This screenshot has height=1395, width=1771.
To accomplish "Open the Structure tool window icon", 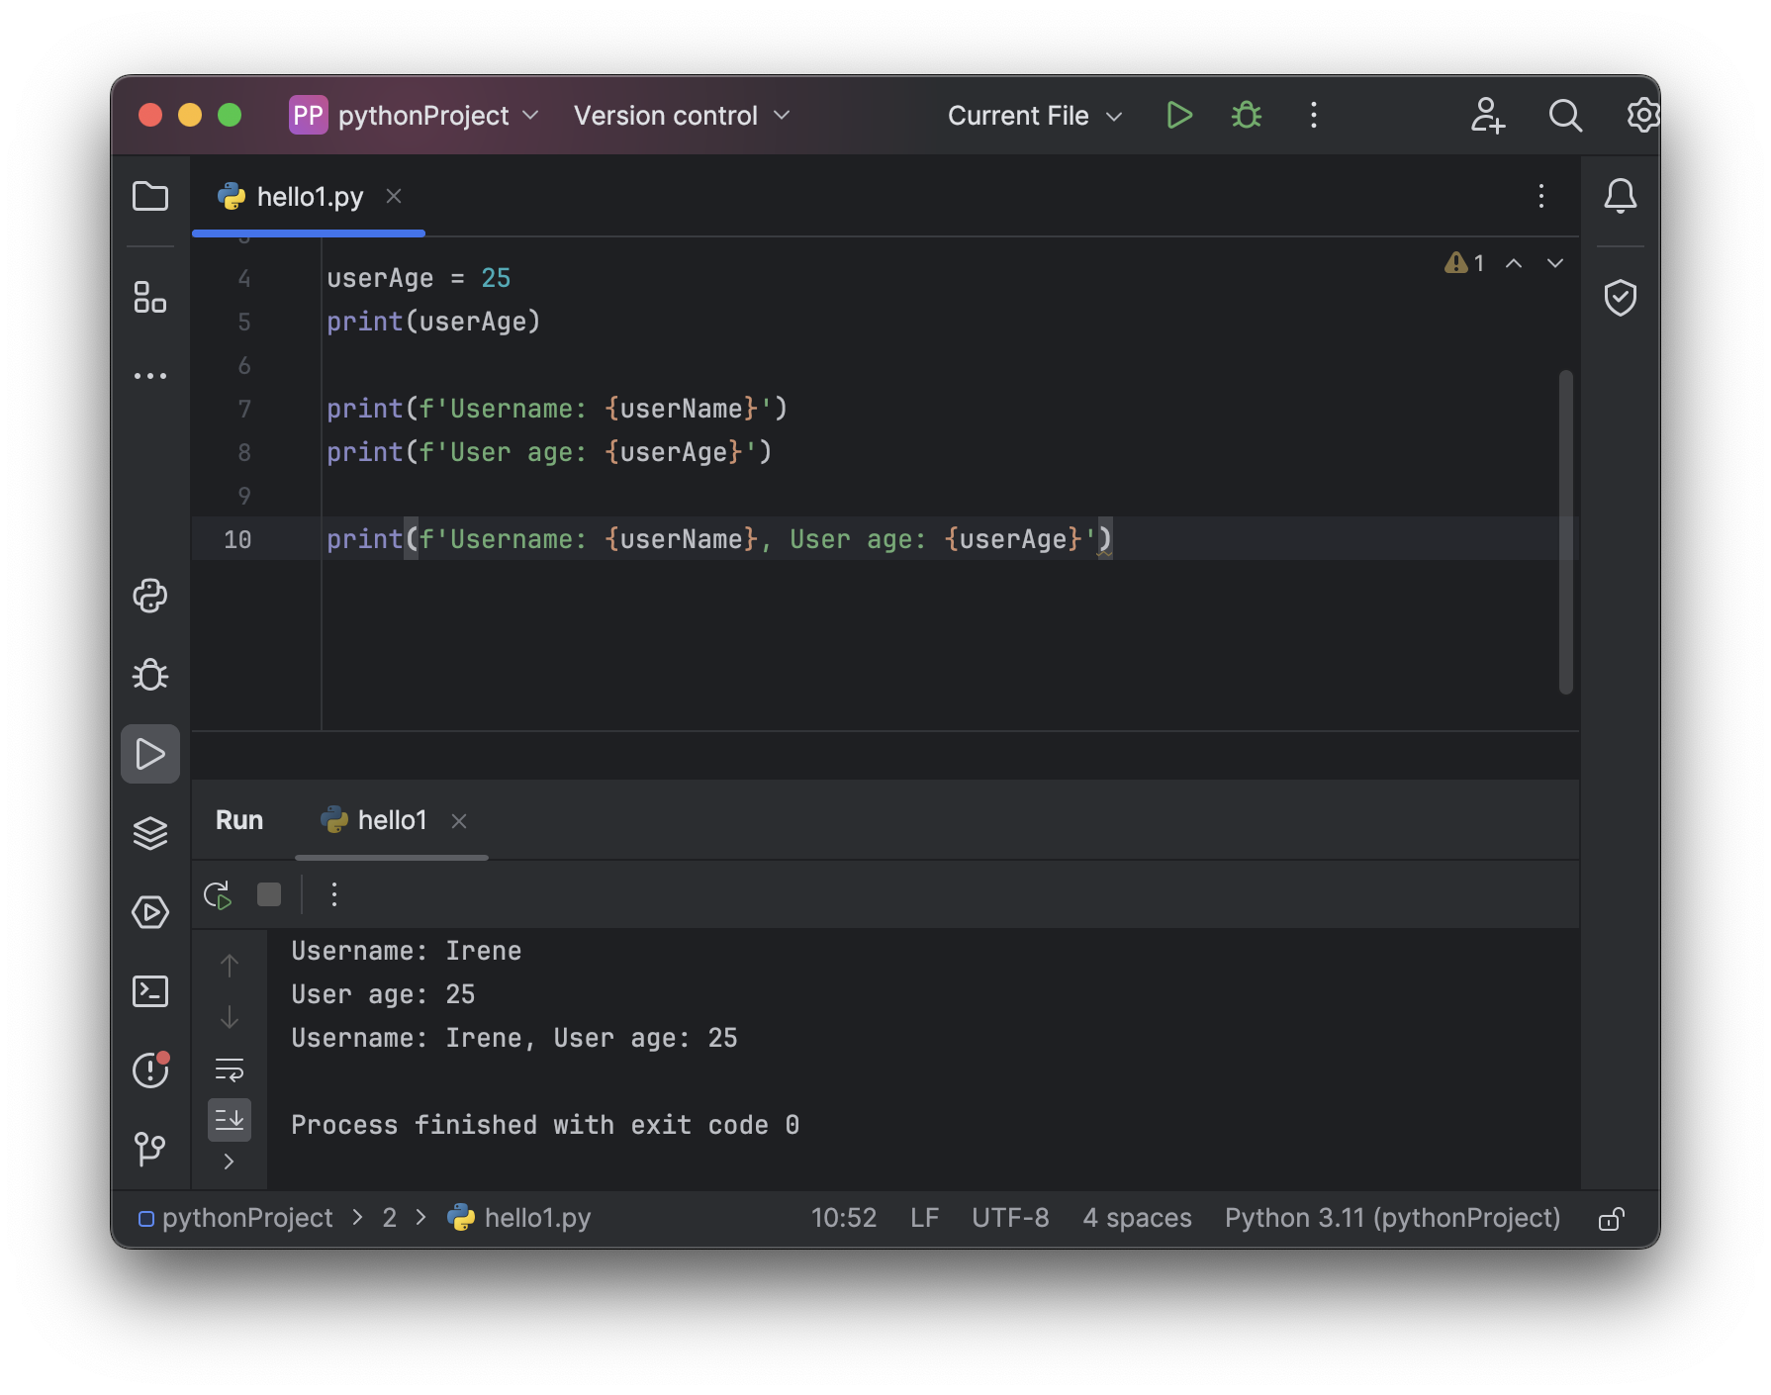I will pos(150,297).
